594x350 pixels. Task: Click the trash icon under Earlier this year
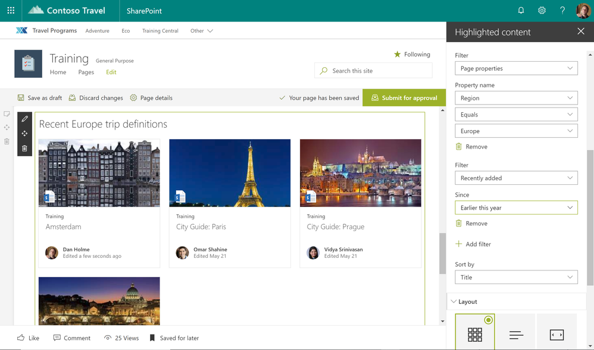pyautogui.click(x=458, y=223)
